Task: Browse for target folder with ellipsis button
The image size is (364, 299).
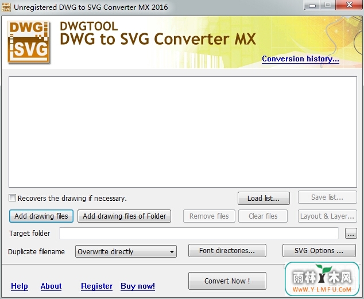Action: coord(351,234)
